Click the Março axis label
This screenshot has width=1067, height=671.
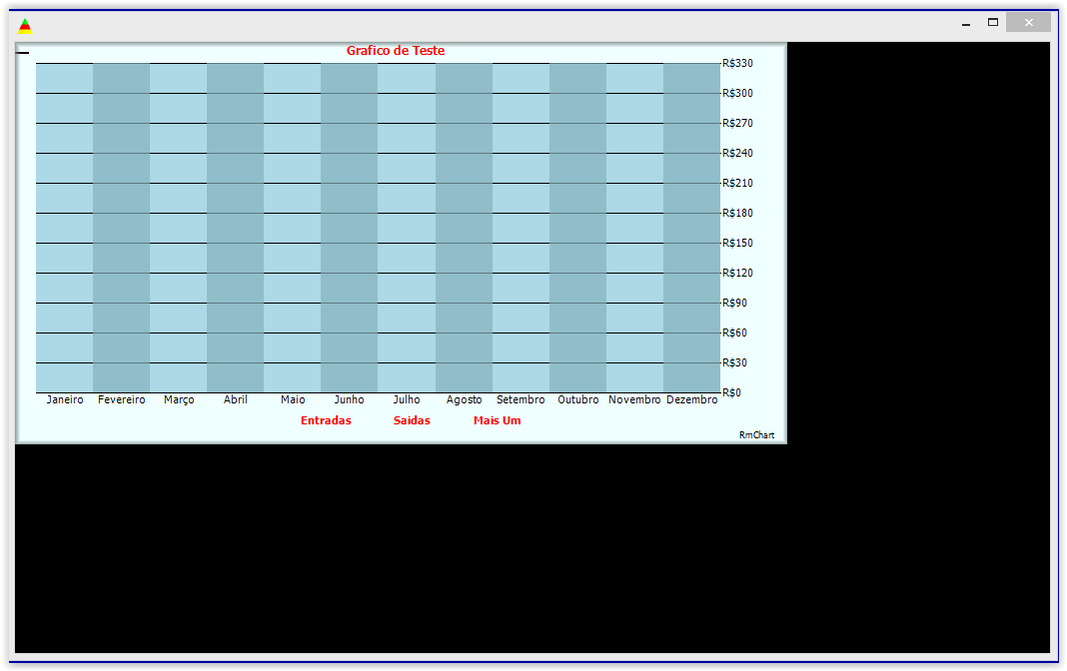pos(179,400)
